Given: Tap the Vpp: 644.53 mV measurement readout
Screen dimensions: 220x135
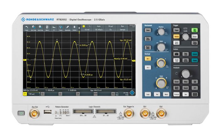Looking at the screenshot, I should tap(96, 90).
